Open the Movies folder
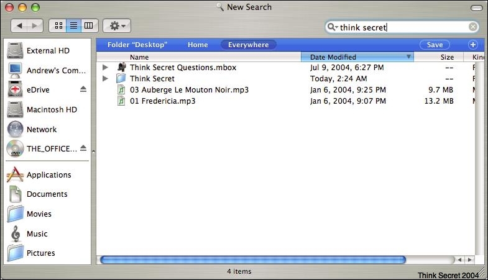 (29, 214)
